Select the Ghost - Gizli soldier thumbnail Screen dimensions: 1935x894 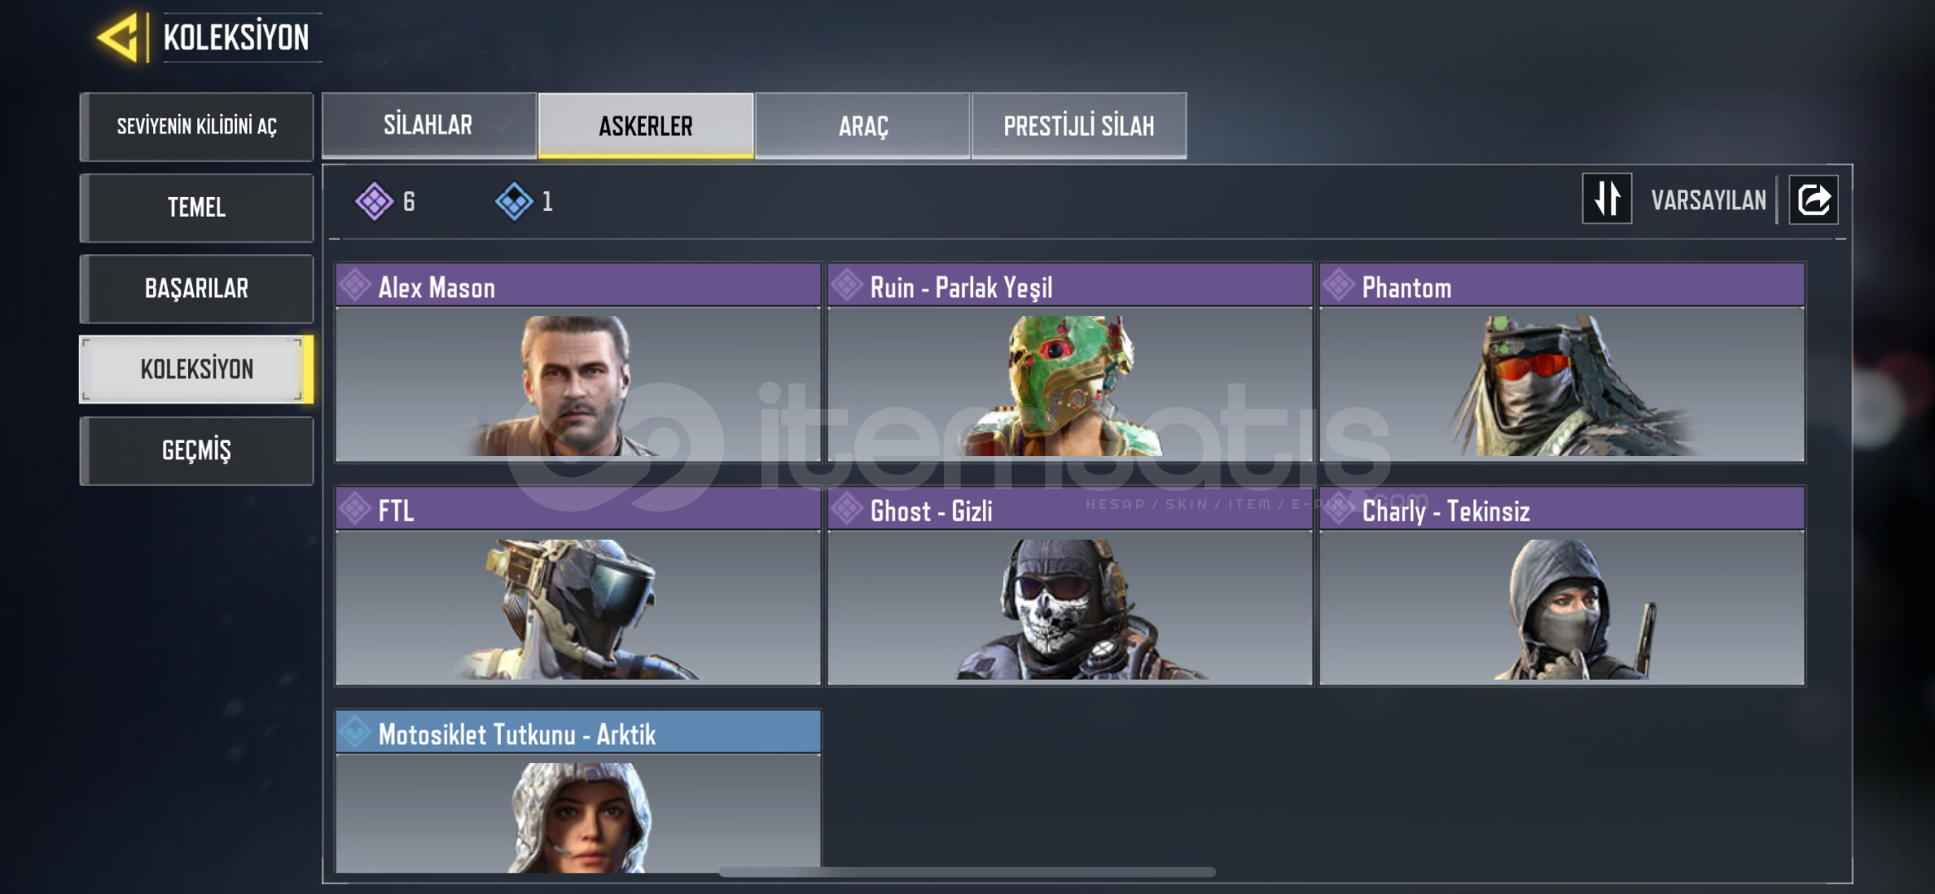[x=1070, y=608]
